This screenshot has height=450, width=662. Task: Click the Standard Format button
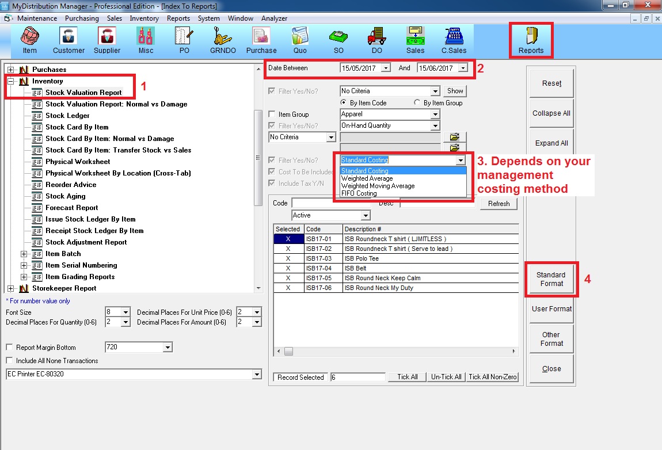pyautogui.click(x=551, y=280)
